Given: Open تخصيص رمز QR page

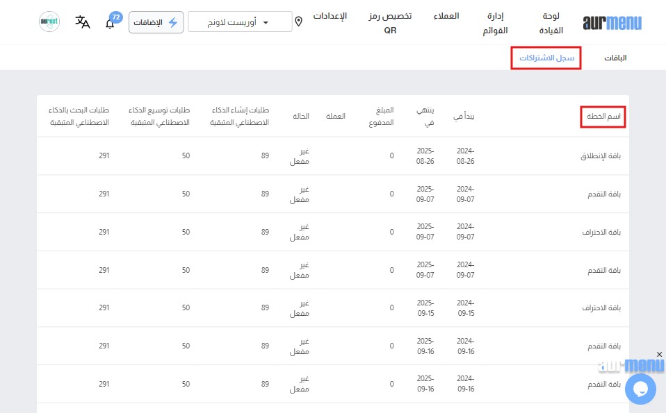Looking at the screenshot, I should [x=390, y=23].
